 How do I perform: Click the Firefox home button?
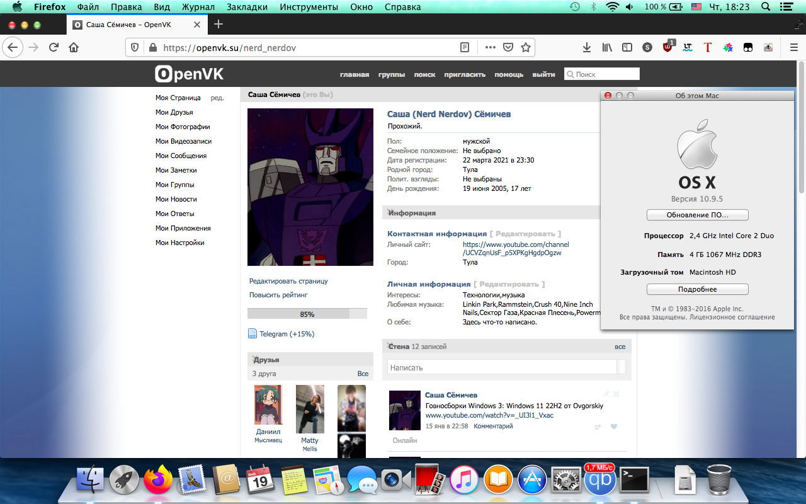74,47
